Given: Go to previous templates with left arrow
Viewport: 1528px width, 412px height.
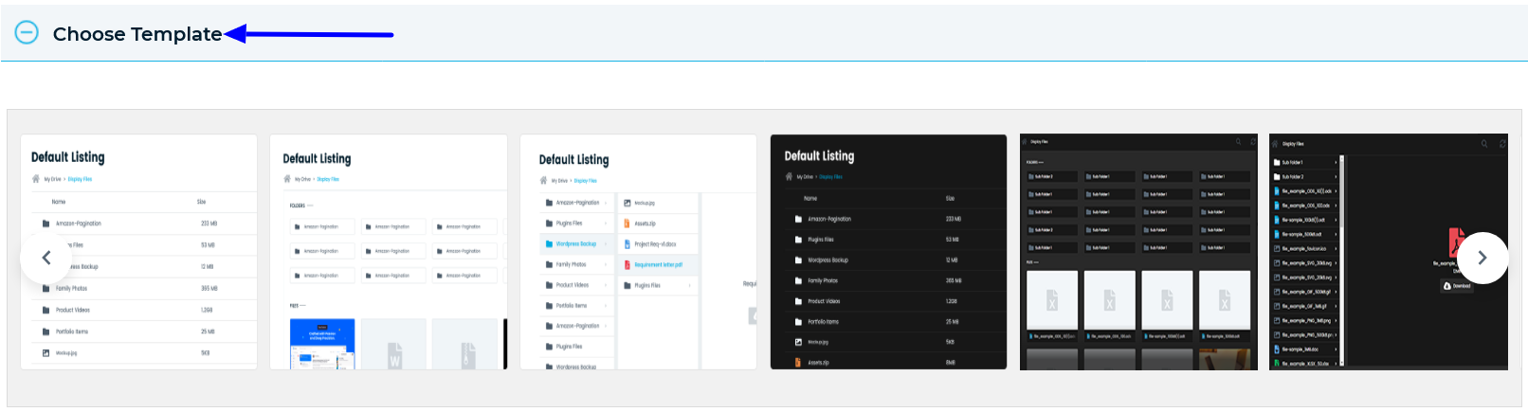Looking at the screenshot, I should (x=45, y=258).
